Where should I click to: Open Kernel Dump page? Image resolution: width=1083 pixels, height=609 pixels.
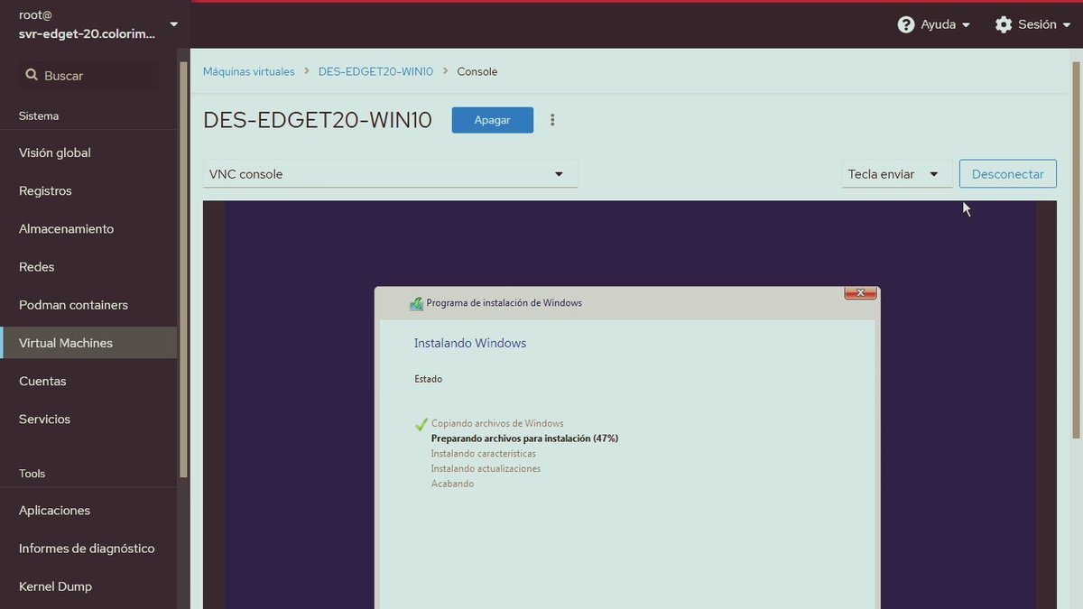(x=88, y=586)
